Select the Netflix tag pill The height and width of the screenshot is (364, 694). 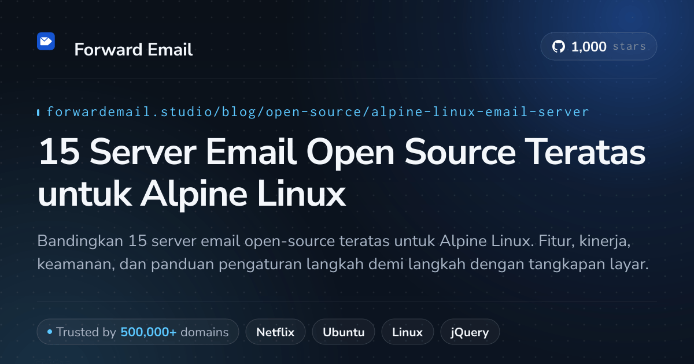pos(276,332)
